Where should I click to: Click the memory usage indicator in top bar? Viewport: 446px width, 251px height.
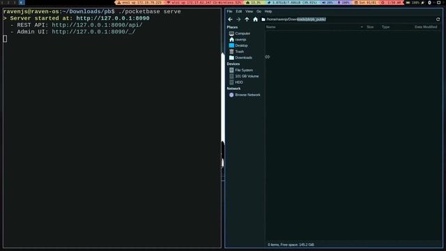tap(292, 3)
